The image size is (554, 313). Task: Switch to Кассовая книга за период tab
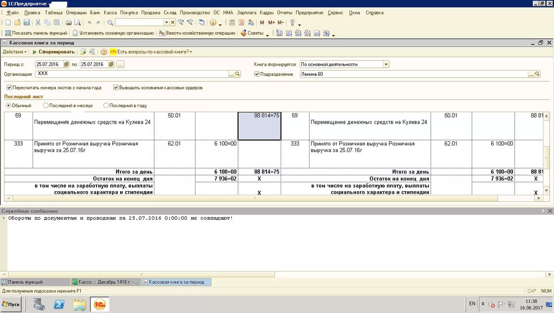tap(176, 282)
